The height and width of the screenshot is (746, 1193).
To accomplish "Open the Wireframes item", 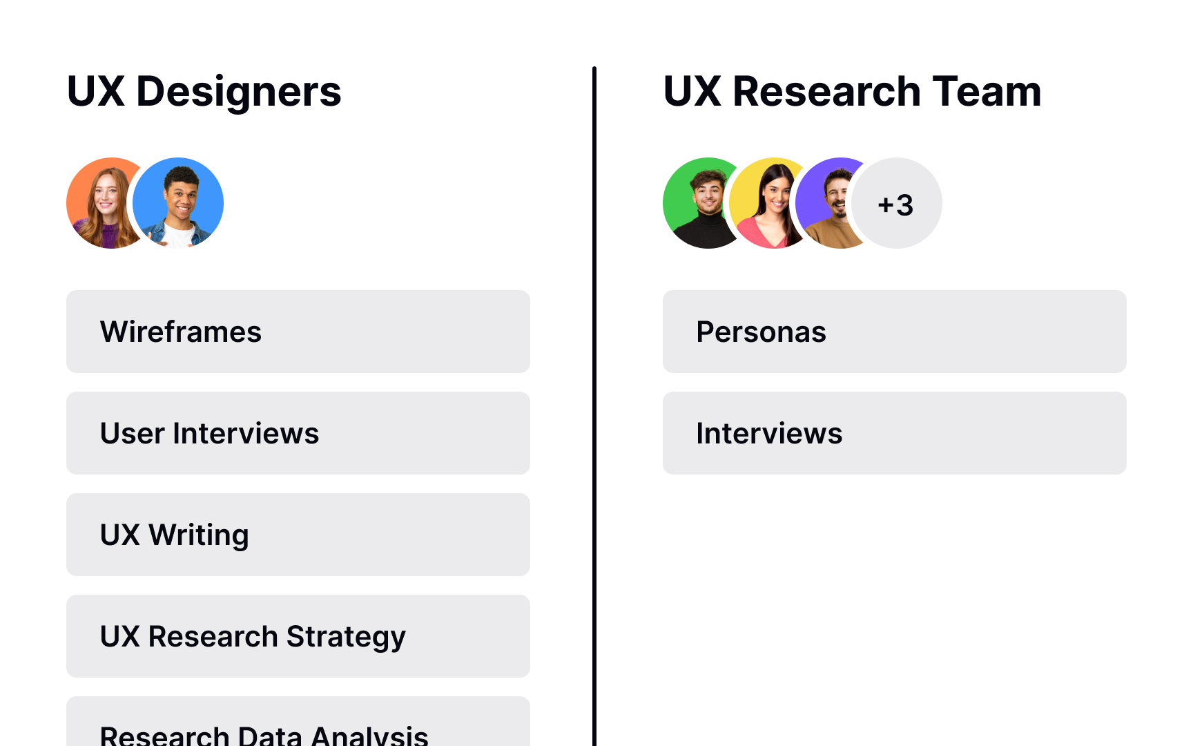I will [298, 332].
